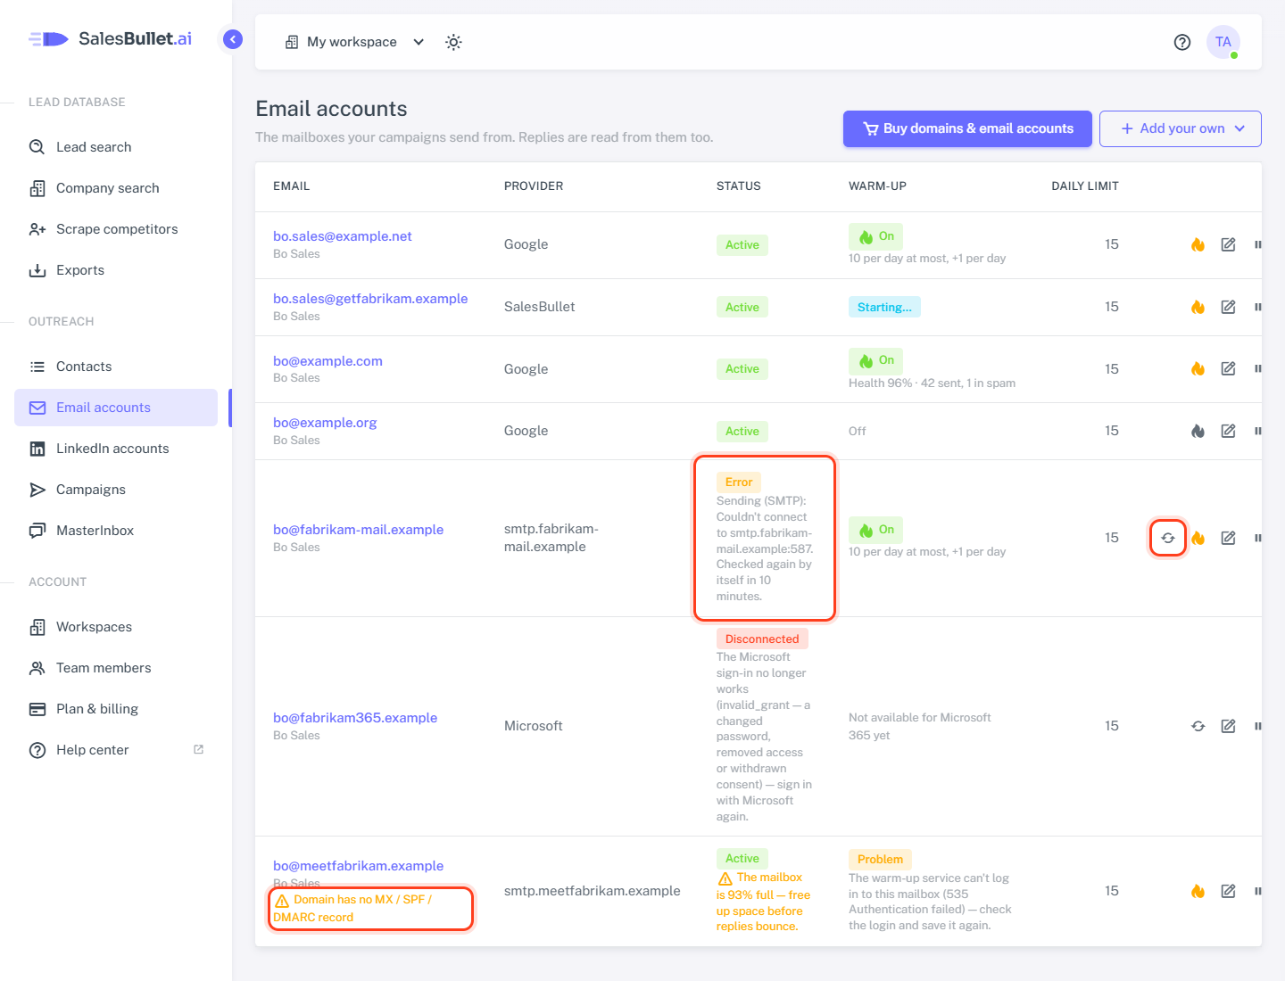Open Lead search in sidebar
The height and width of the screenshot is (981, 1285).
tap(116, 147)
